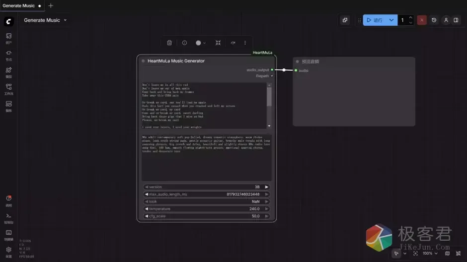Collapse the HeartMuLa Music Generator node
The width and height of the screenshot is (467, 262).
[143, 61]
